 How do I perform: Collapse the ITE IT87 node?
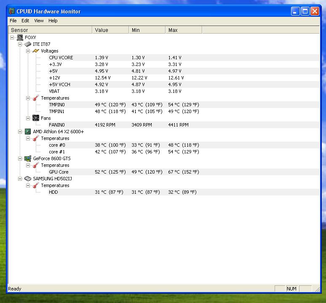[x=20, y=44]
